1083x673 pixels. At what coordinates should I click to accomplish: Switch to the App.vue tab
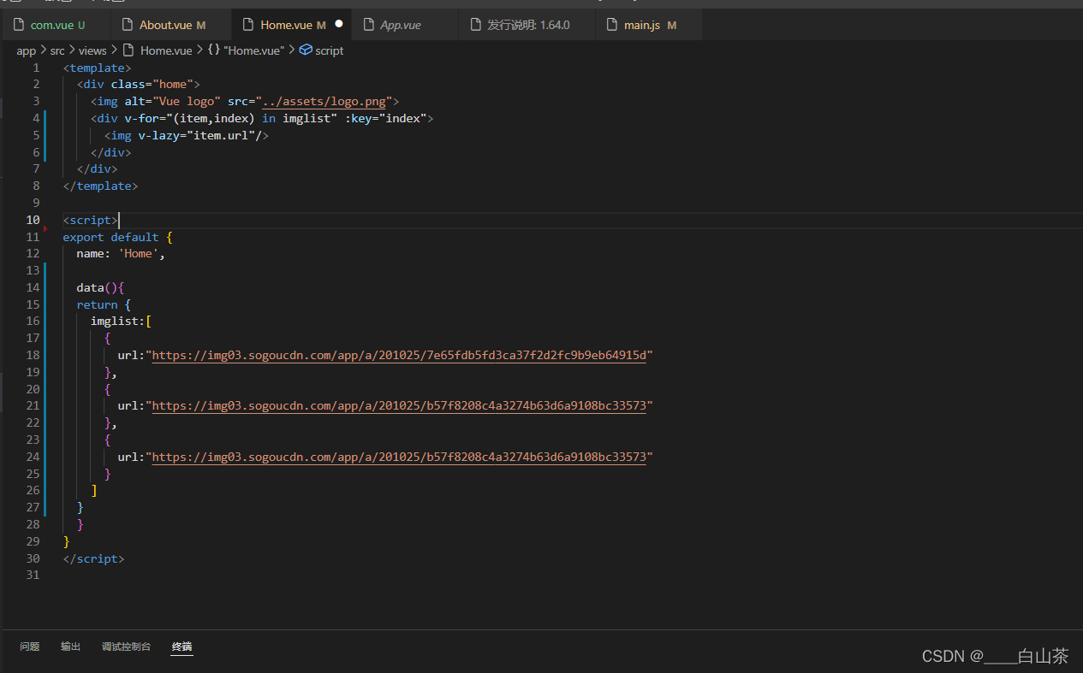[x=406, y=25]
